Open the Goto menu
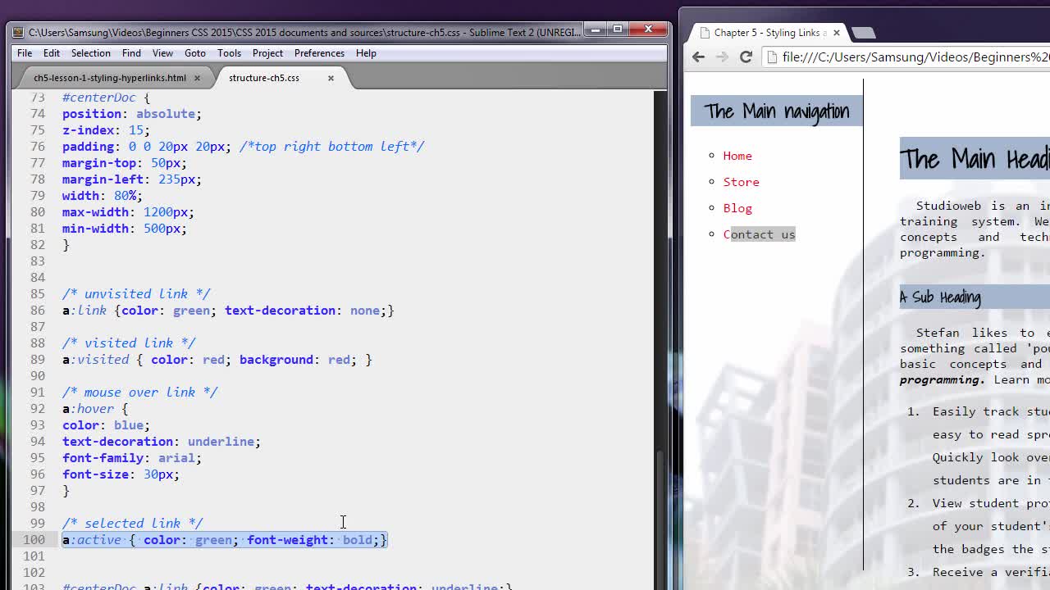 (x=194, y=53)
